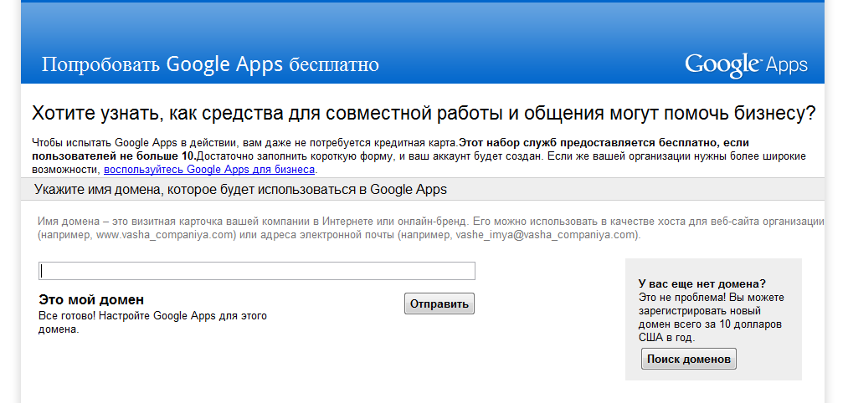Click the text about 10 долларов США в год
Screen dimensions: 848x403
pyautogui.click(x=712, y=318)
